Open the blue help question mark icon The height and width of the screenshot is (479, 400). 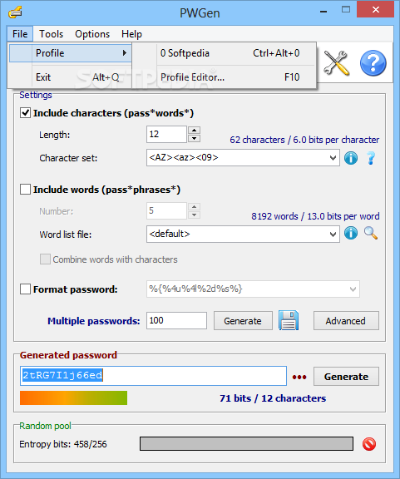pos(373,63)
